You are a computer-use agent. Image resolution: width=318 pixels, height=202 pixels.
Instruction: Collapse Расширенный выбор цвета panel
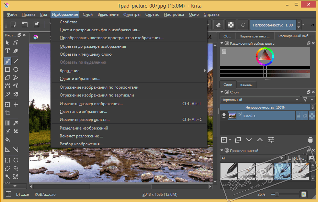coord(222,43)
